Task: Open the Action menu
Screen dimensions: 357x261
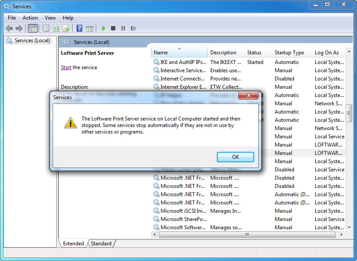Action: 30,18
